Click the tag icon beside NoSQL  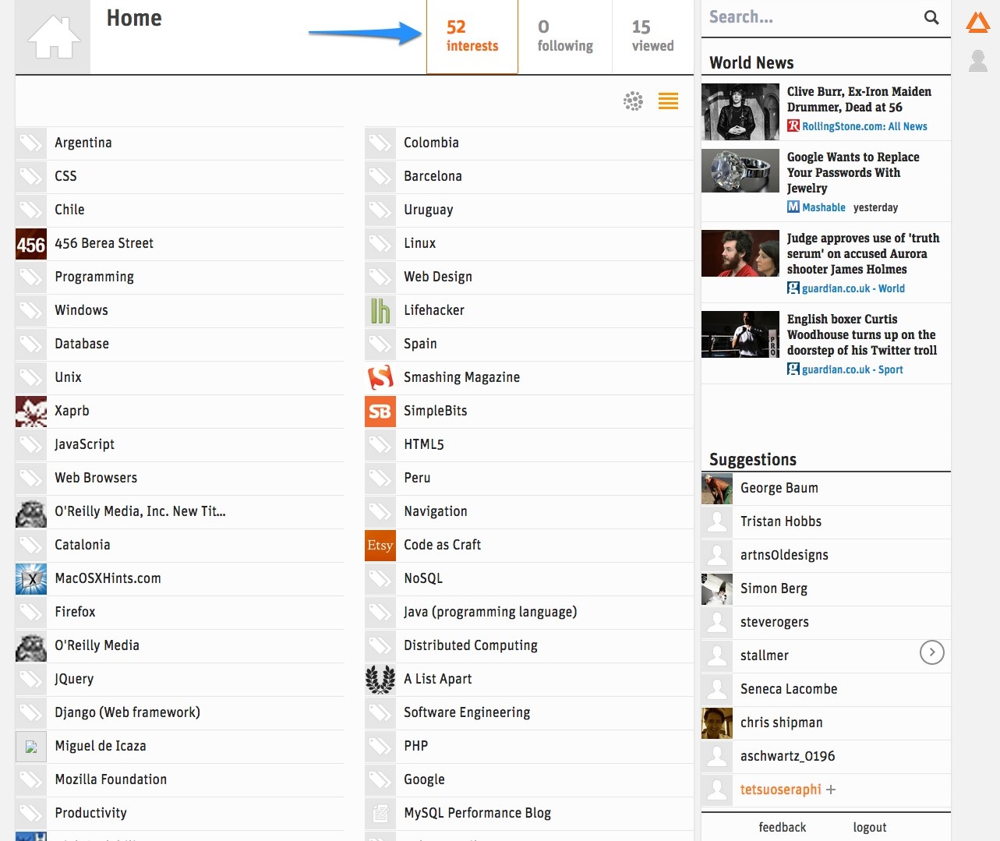380,579
